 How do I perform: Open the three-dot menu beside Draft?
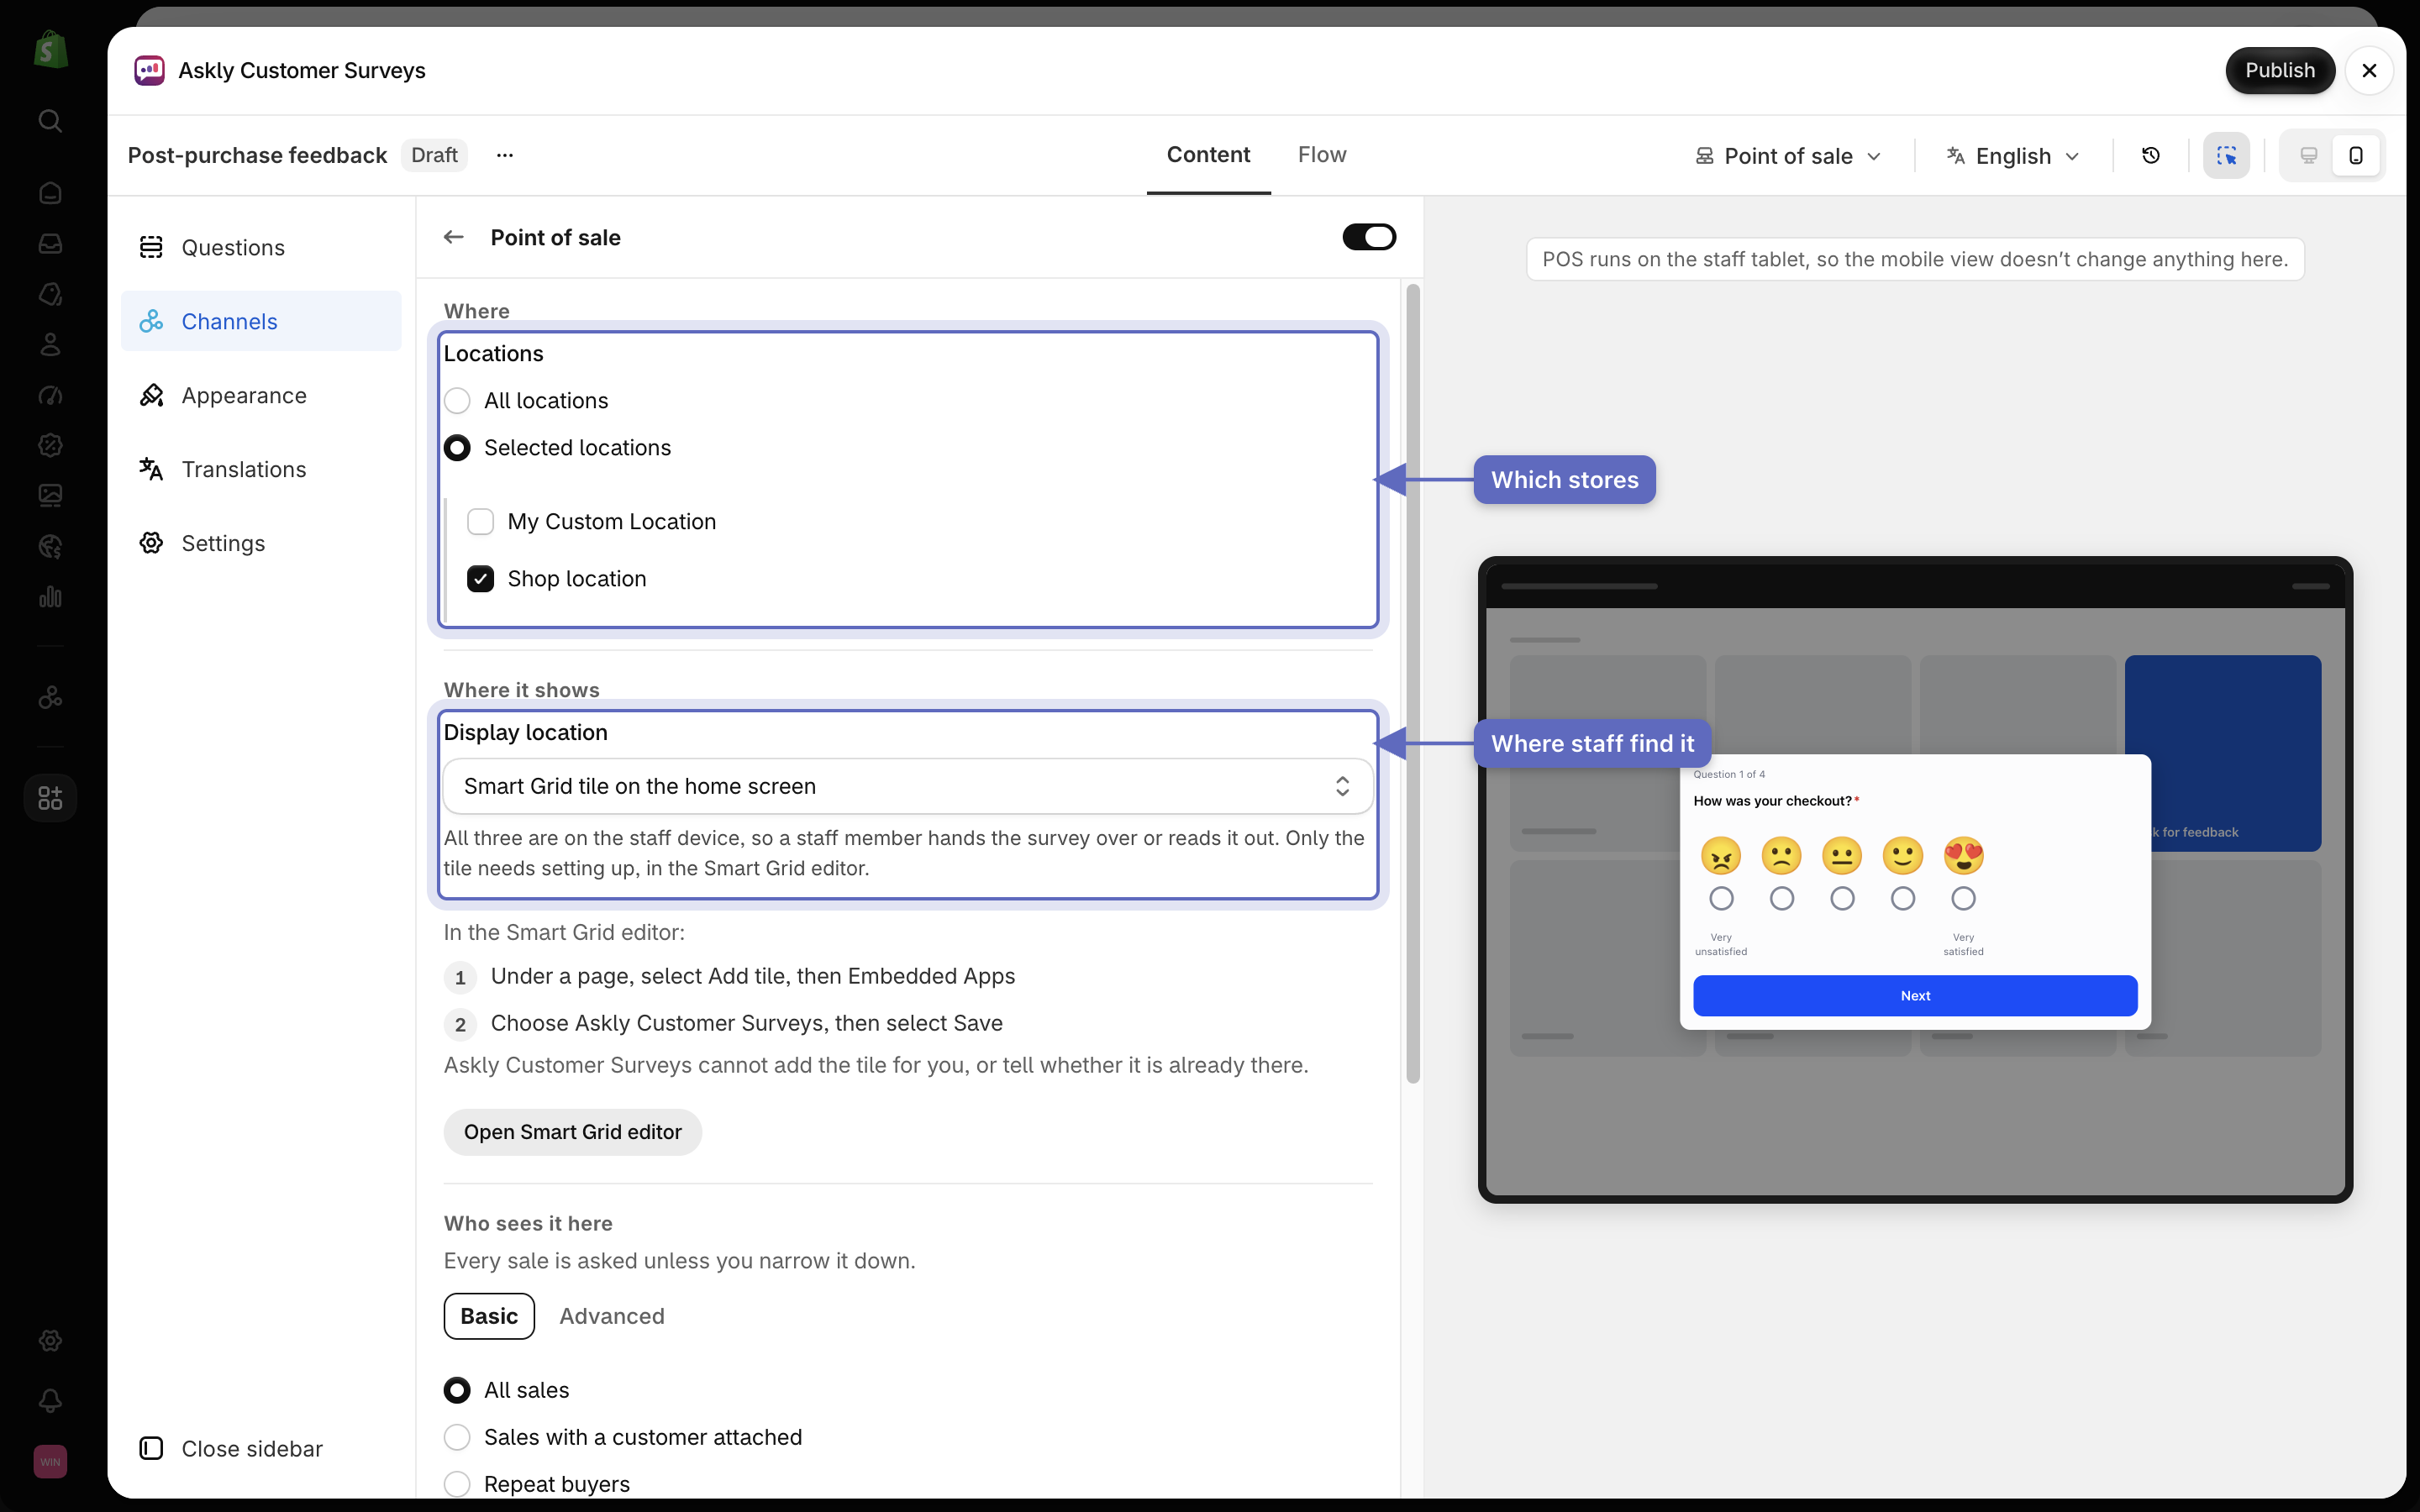click(x=505, y=155)
